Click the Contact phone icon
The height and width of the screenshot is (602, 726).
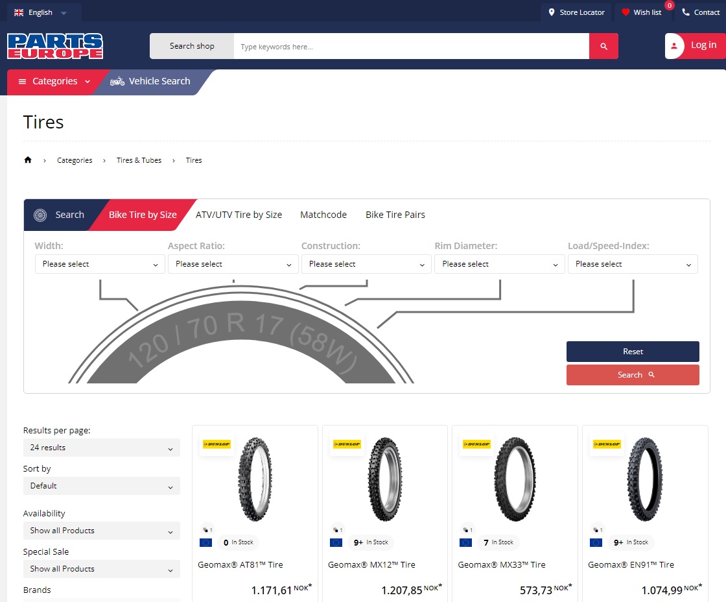pos(686,12)
